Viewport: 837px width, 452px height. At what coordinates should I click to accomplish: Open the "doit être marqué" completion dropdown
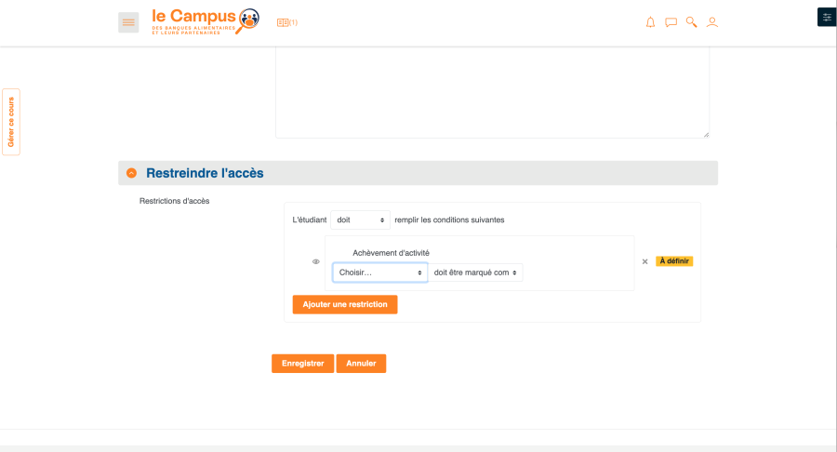point(476,273)
